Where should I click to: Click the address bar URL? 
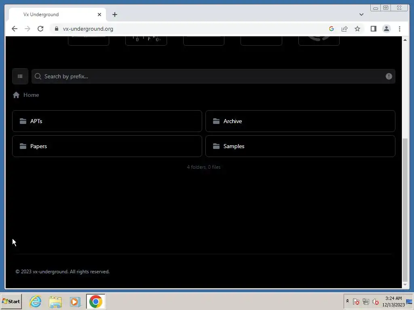coord(88,29)
